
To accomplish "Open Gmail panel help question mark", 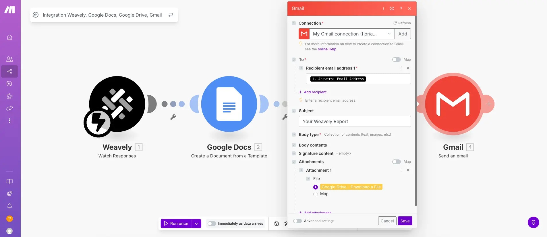I will (x=401, y=9).
